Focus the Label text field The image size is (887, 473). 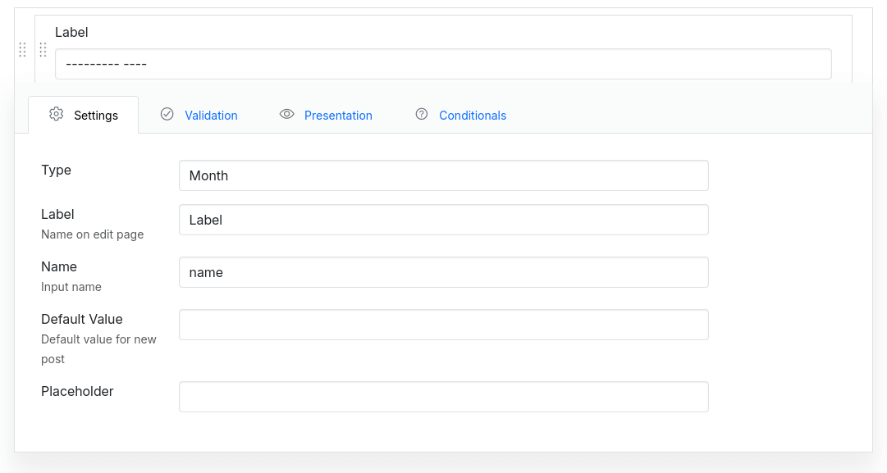[443, 220]
